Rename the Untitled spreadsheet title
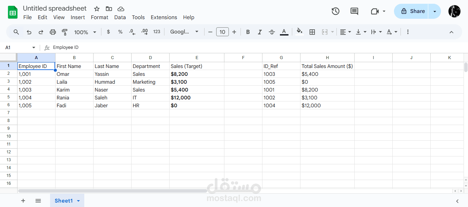The height and width of the screenshot is (207, 468). coord(55,8)
